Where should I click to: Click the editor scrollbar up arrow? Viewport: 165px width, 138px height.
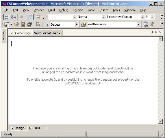pos(160,39)
